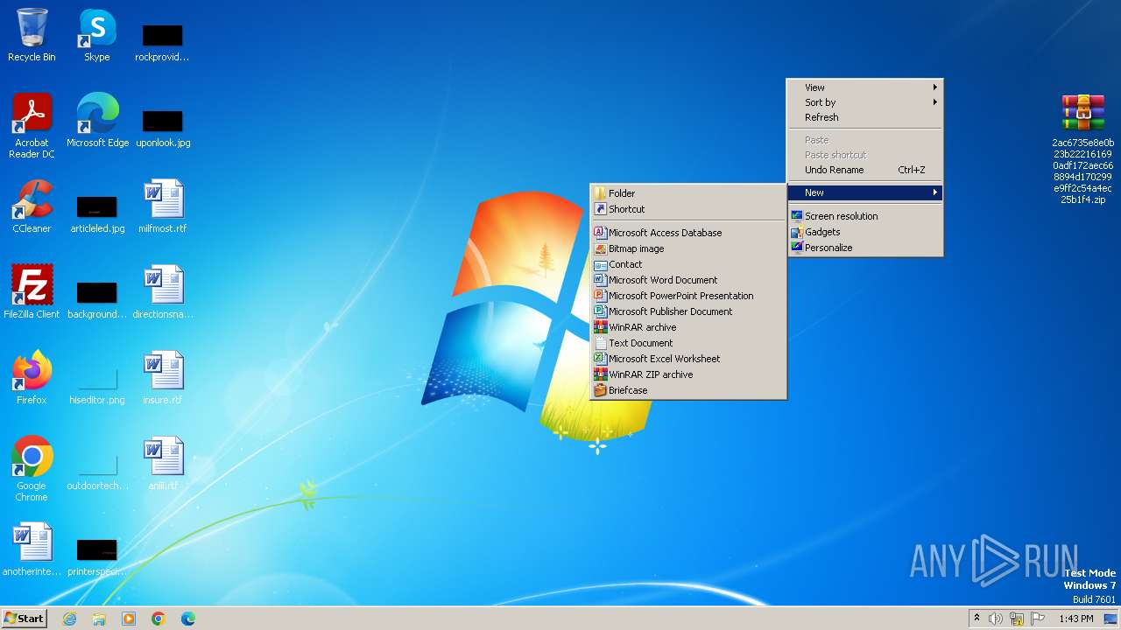Select the milfmost.rtf document

coord(163,206)
